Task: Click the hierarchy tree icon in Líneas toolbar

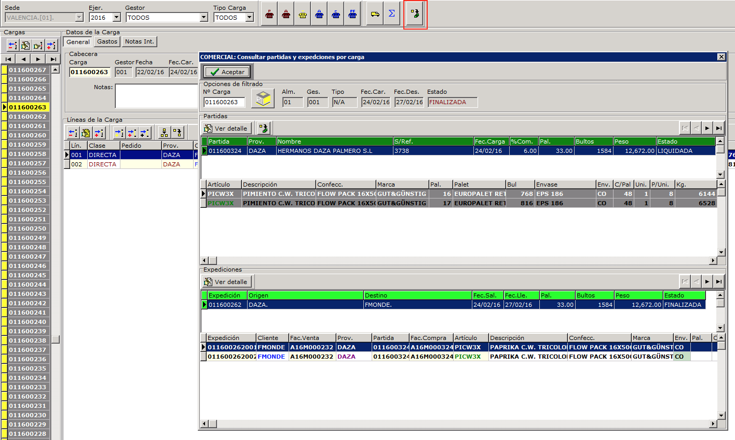Action: [164, 133]
